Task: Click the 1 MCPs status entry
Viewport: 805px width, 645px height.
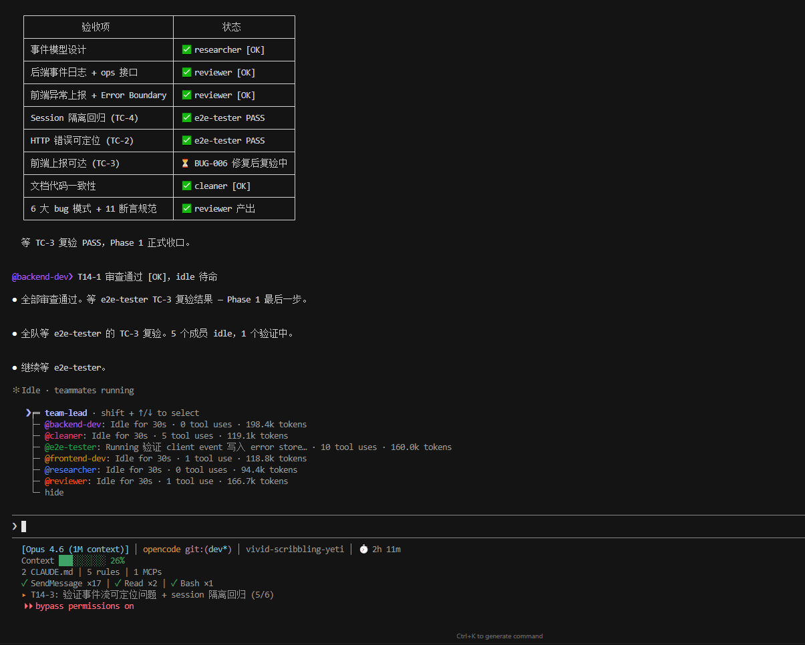Action: pyautogui.click(x=148, y=572)
